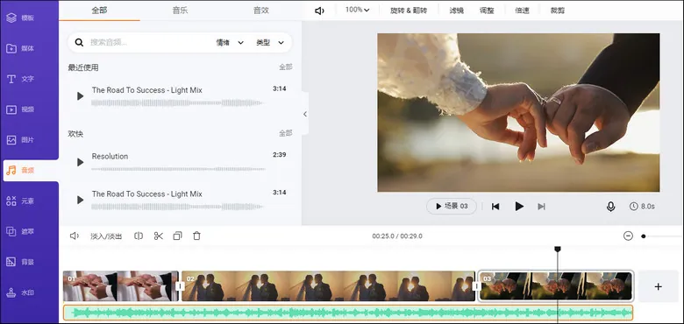Viewport: 684px width, 324px height.
Task: Add a new scene with the plus button
Action: coord(659,286)
